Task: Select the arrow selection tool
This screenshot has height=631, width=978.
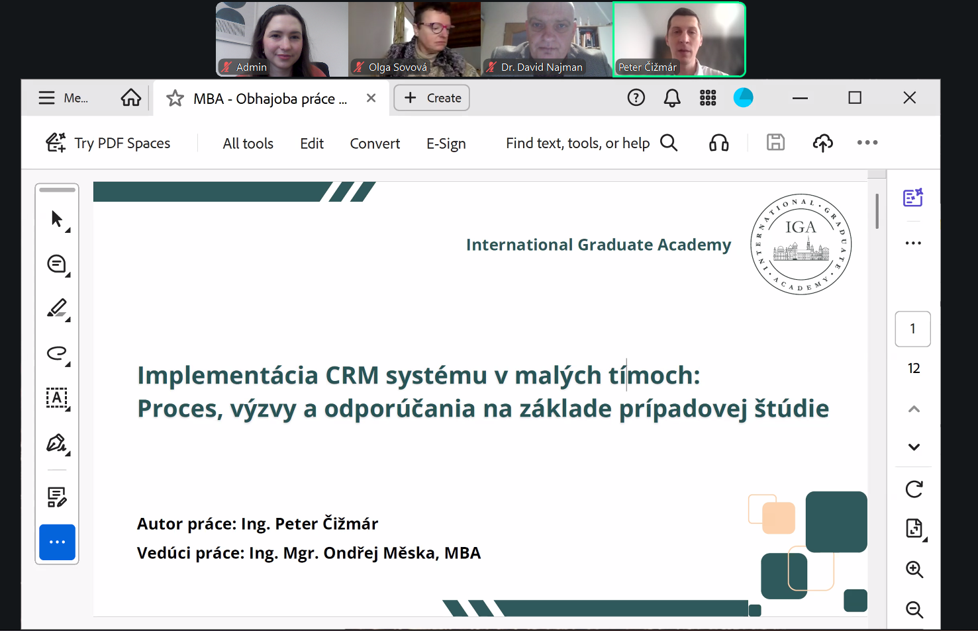Action: point(57,219)
